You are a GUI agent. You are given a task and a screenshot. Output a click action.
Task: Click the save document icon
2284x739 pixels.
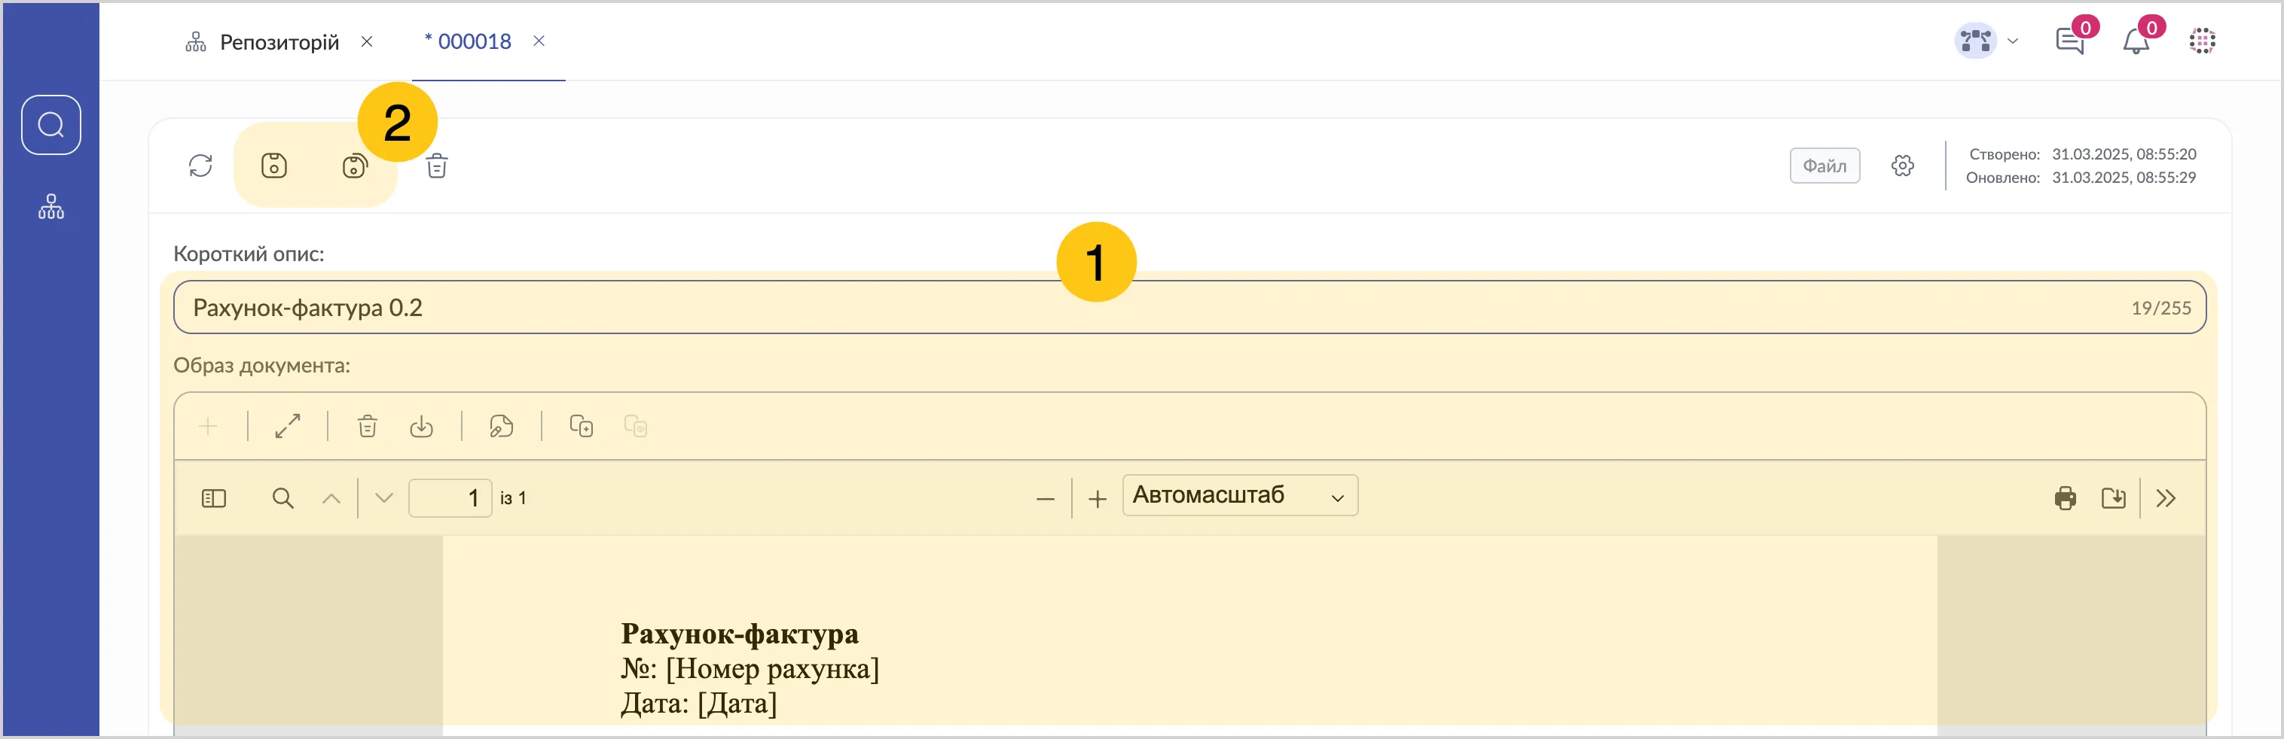tap(274, 166)
